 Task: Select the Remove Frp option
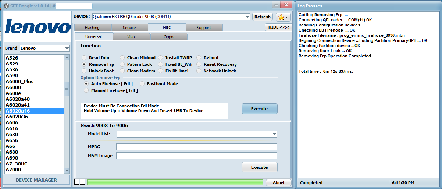(84, 64)
